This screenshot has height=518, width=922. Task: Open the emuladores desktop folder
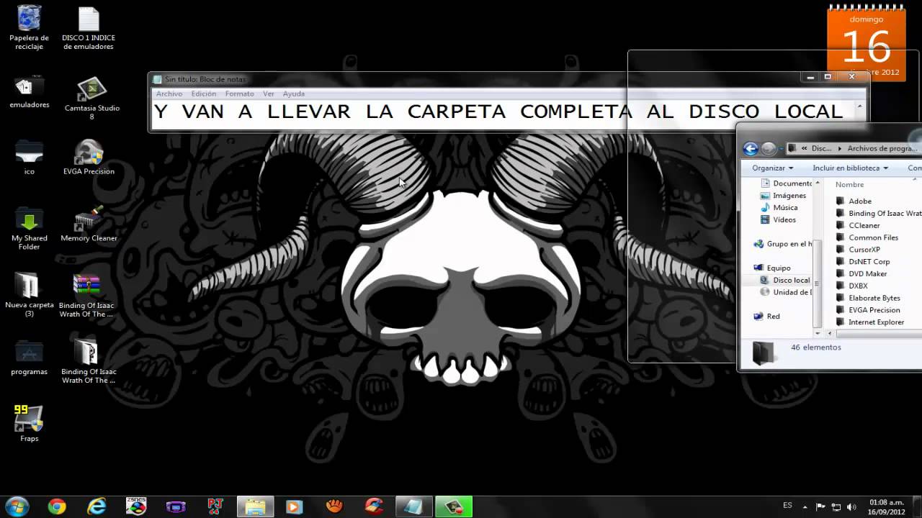(29, 91)
